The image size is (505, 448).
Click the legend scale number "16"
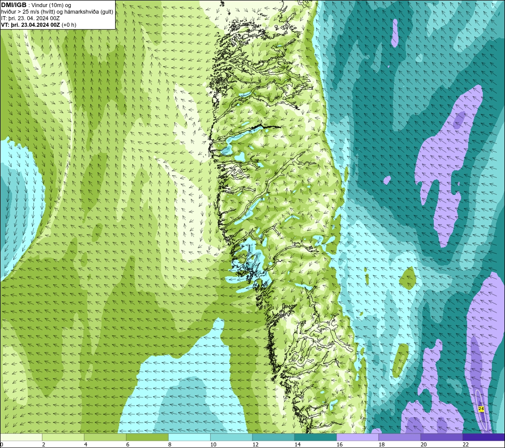tap(339, 444)
